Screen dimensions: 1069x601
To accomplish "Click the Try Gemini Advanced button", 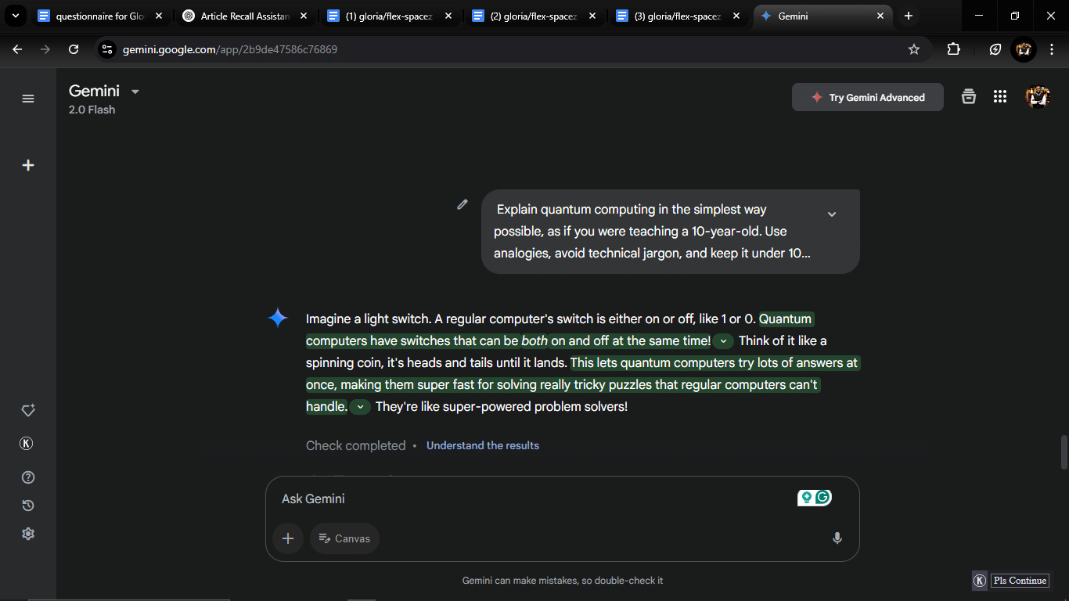I will tap(868, 98).
